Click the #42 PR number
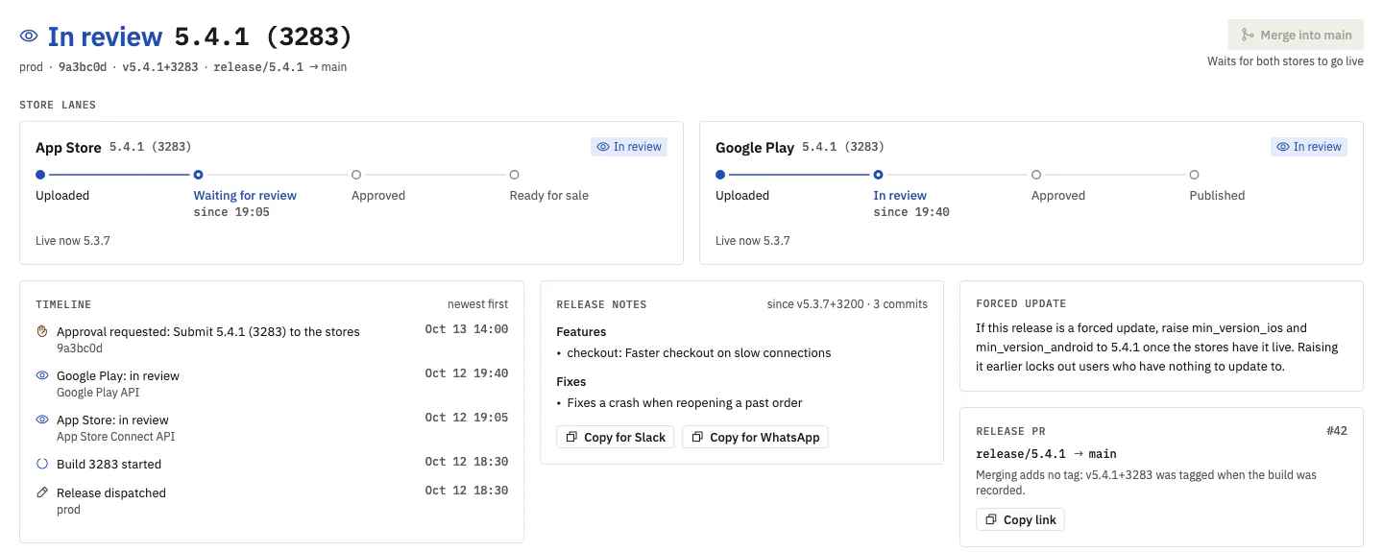The width and height of the screenshot is (1383, 552). pyautogui.click(x=1337, y=431)
